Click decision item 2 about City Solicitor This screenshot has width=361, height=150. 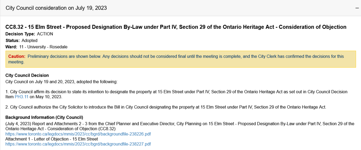(166, 107)
